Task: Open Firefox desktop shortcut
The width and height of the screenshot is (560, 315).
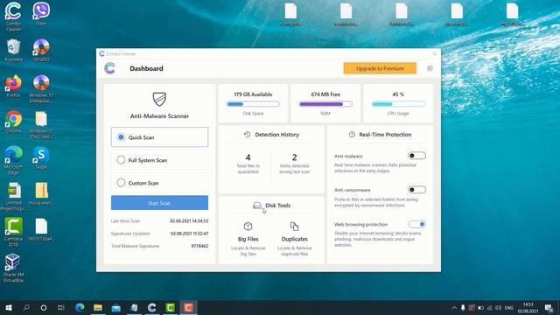Action: coord(13,86)
